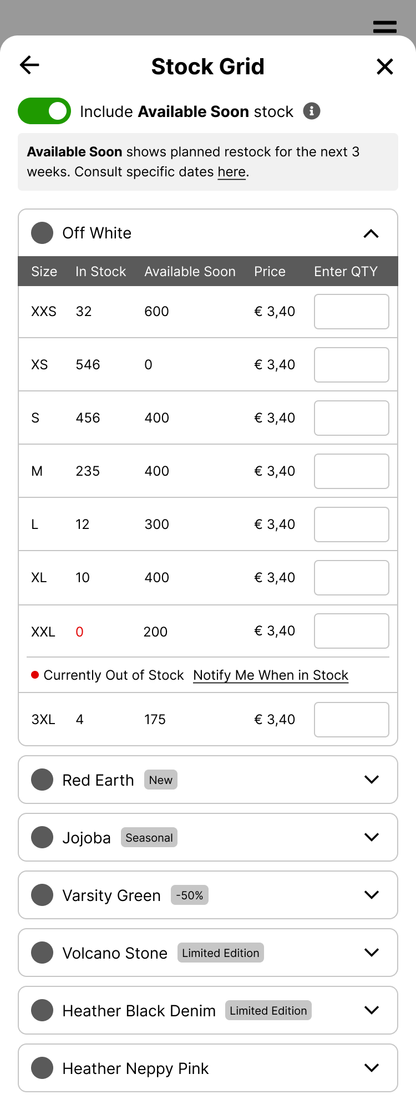Screen dimensions: 416x1110
Task: Click the Limited Edition badge on Heather Black Denim
Action: [268, 1010]
